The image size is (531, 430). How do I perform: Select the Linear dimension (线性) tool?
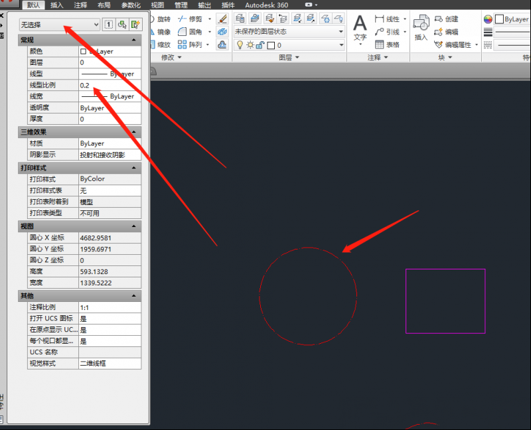click(x=388, y=19)
